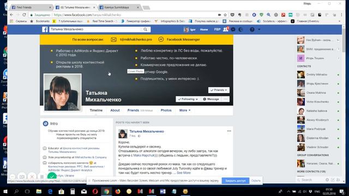Open the Bookmarks folder in bookmarks bar
The image size is (349, 196).
click(x=40, y=21)
